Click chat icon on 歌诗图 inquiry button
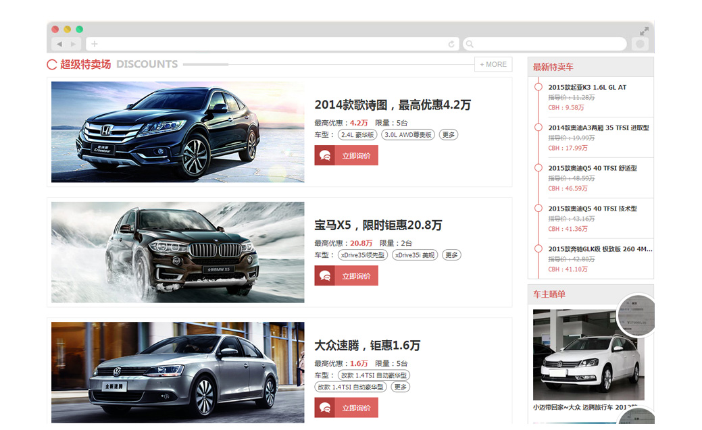The image size is (702, 430). point(324,155)
